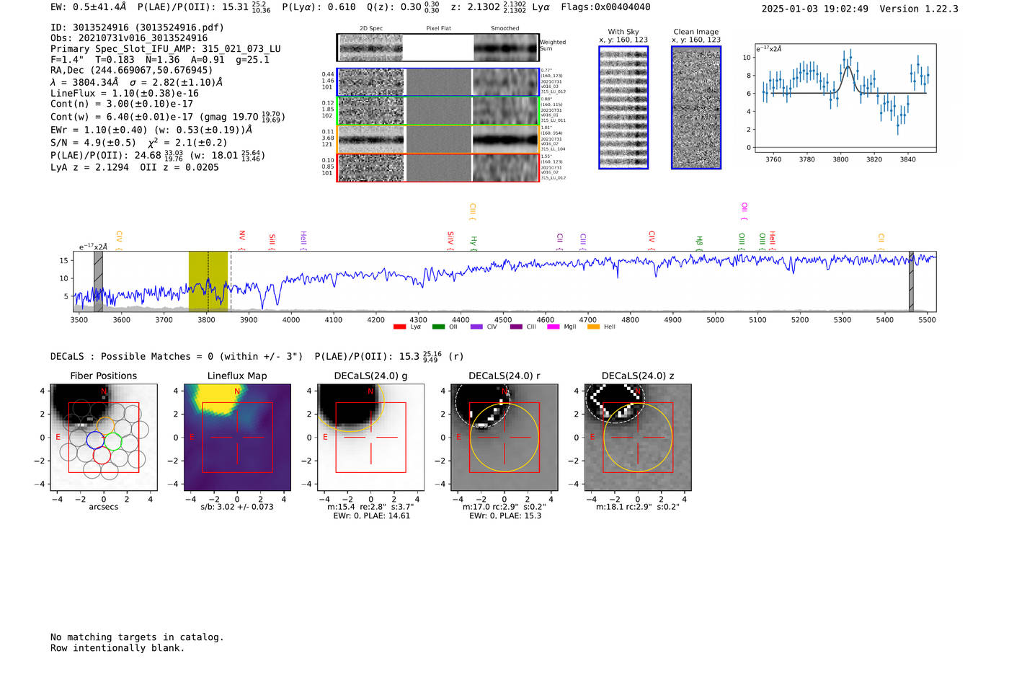Click the magenta MgII legend swatch
This screenshot has height=687, width=1009.
pyautogui.click(x=554, y=327)
